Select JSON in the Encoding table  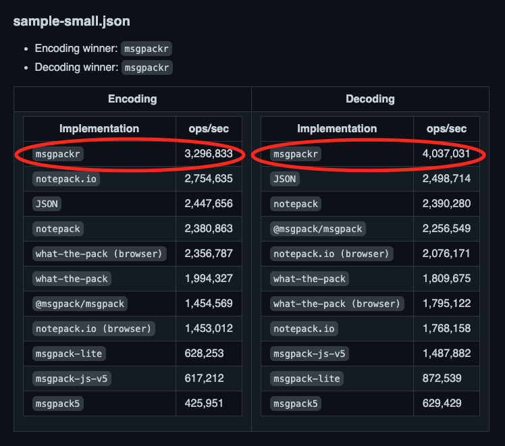coord(47,204)
